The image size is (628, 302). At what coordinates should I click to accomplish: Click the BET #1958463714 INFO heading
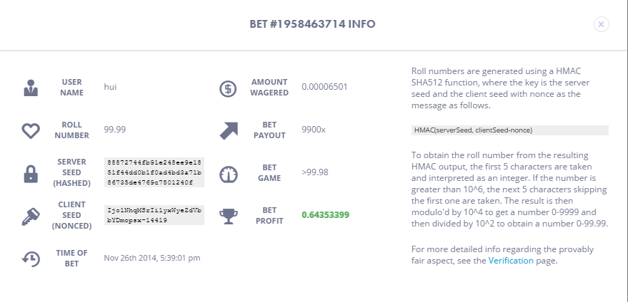(312, 24)
